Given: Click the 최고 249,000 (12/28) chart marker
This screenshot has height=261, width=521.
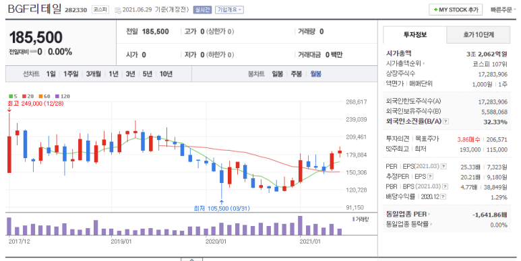Looking at the screenshot, I should click(36, 104).
